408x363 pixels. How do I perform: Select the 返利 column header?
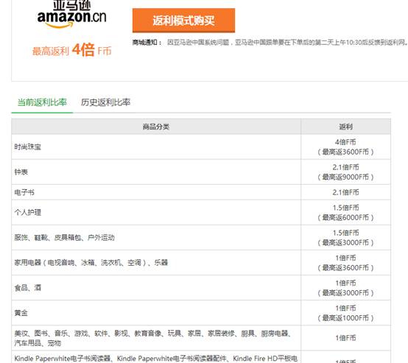click(x=346, y=127)
